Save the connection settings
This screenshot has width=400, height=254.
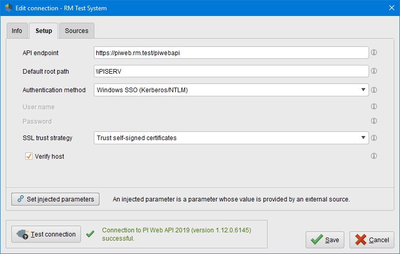pyautogui.click(x=325, y=240)
